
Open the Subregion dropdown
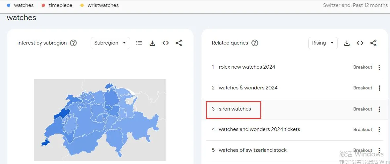[x=110, y=43]
